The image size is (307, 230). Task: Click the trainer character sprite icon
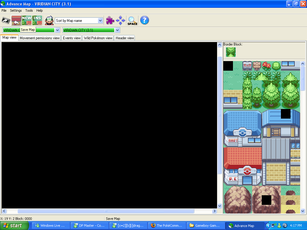pyautogui.click(x=49, y=20)
